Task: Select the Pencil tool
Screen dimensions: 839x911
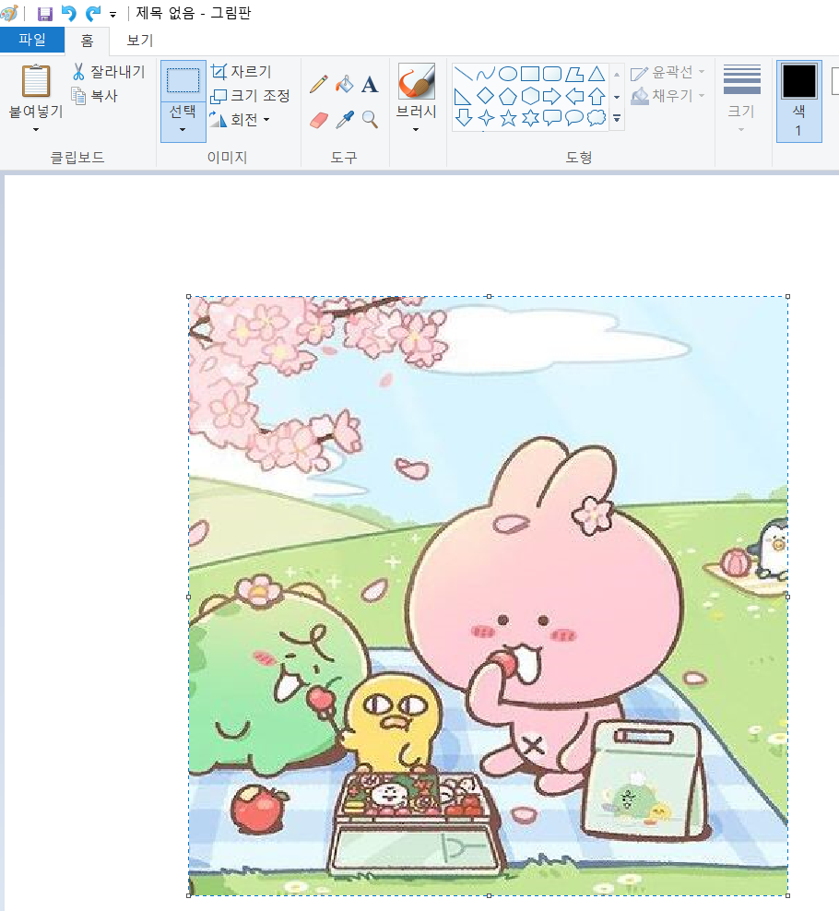Action: point(318,84)
